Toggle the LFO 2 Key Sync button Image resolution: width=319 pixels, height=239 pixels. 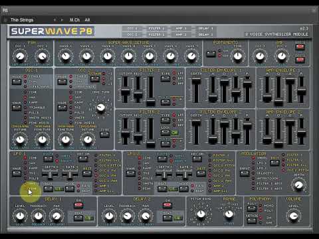click(197, 159)
